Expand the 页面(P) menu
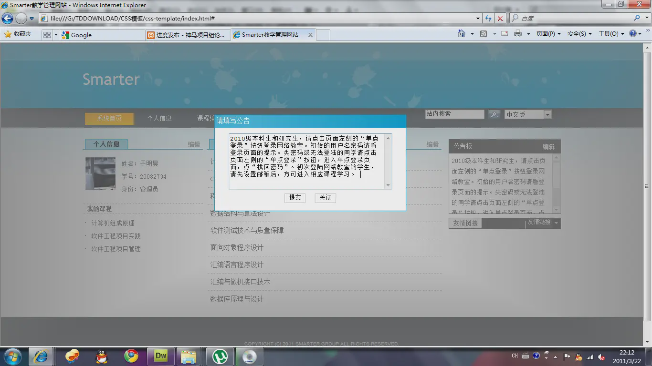The width and height of the screenshot is (652, 366). pyautogui.click(x=548, y=34)
